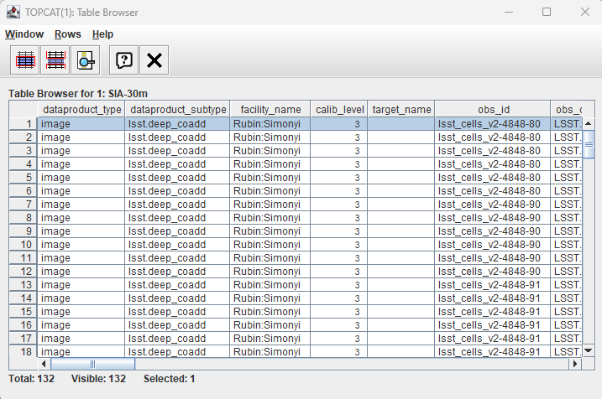Click the black X close toolbar icon
This screenshot has height=399, width=602.
pyautogui.click(x=154, y=60)
